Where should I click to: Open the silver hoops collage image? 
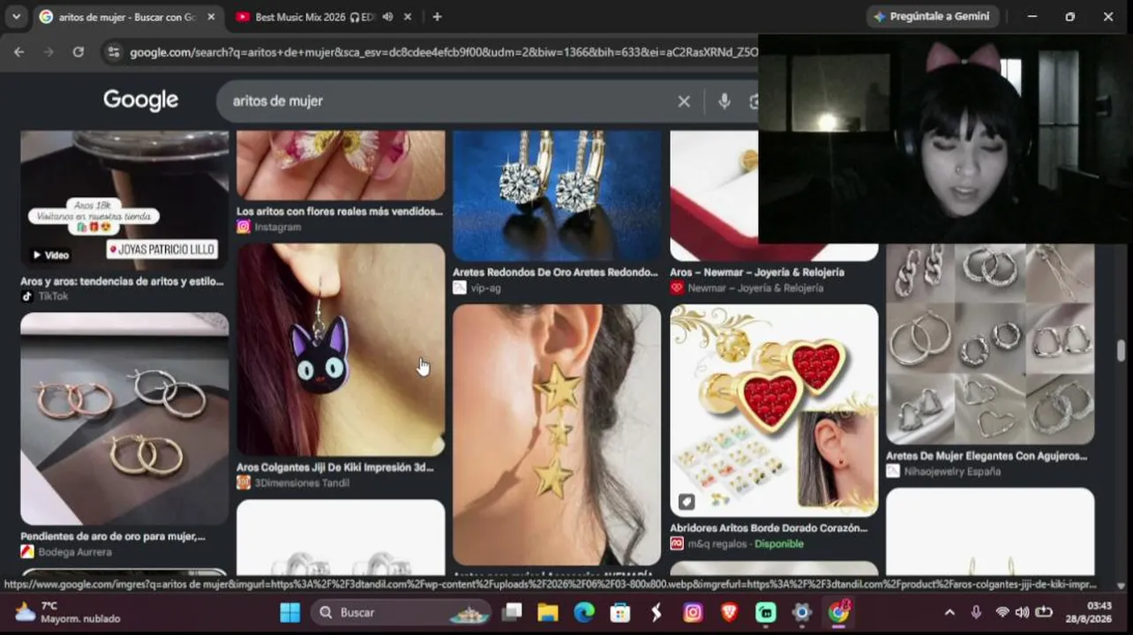[x=990, y=344]
